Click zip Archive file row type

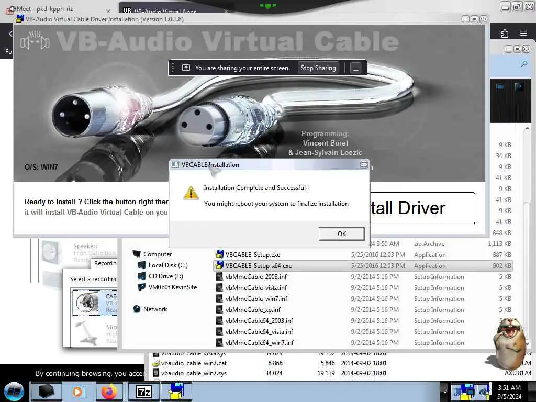pyautogui.click(x=429, y=244)
